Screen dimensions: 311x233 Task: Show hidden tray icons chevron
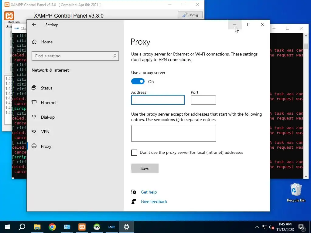tap(257, 227)
